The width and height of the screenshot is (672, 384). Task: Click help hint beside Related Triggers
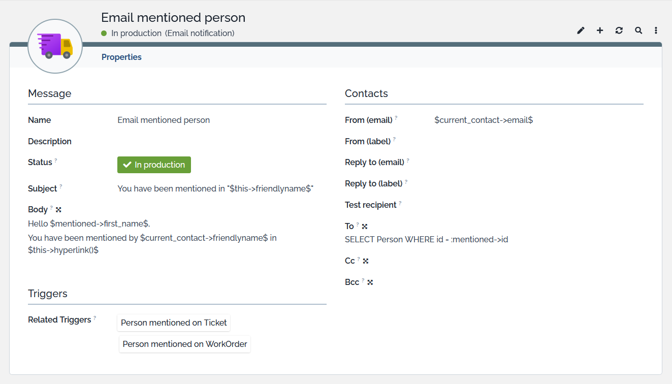pos(95,318)
